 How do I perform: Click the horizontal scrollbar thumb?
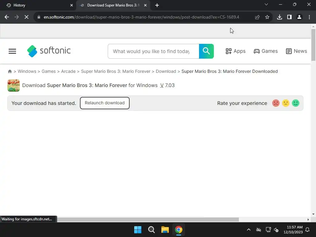tap(148, 219)
